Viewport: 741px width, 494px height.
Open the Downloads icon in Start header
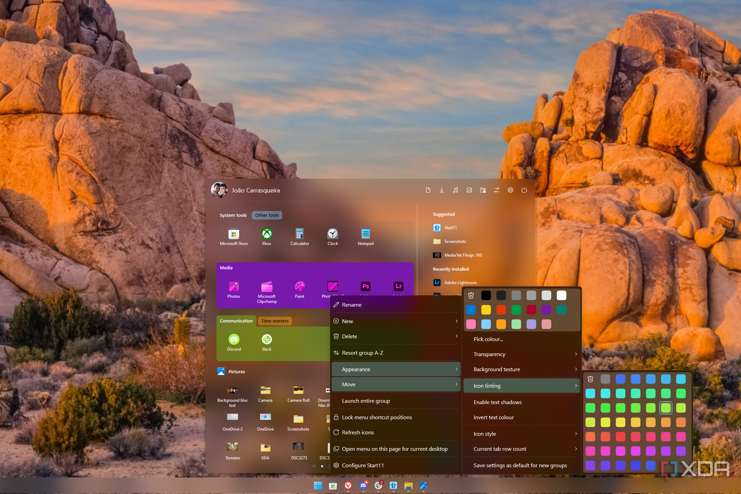[x=442, y=190]
